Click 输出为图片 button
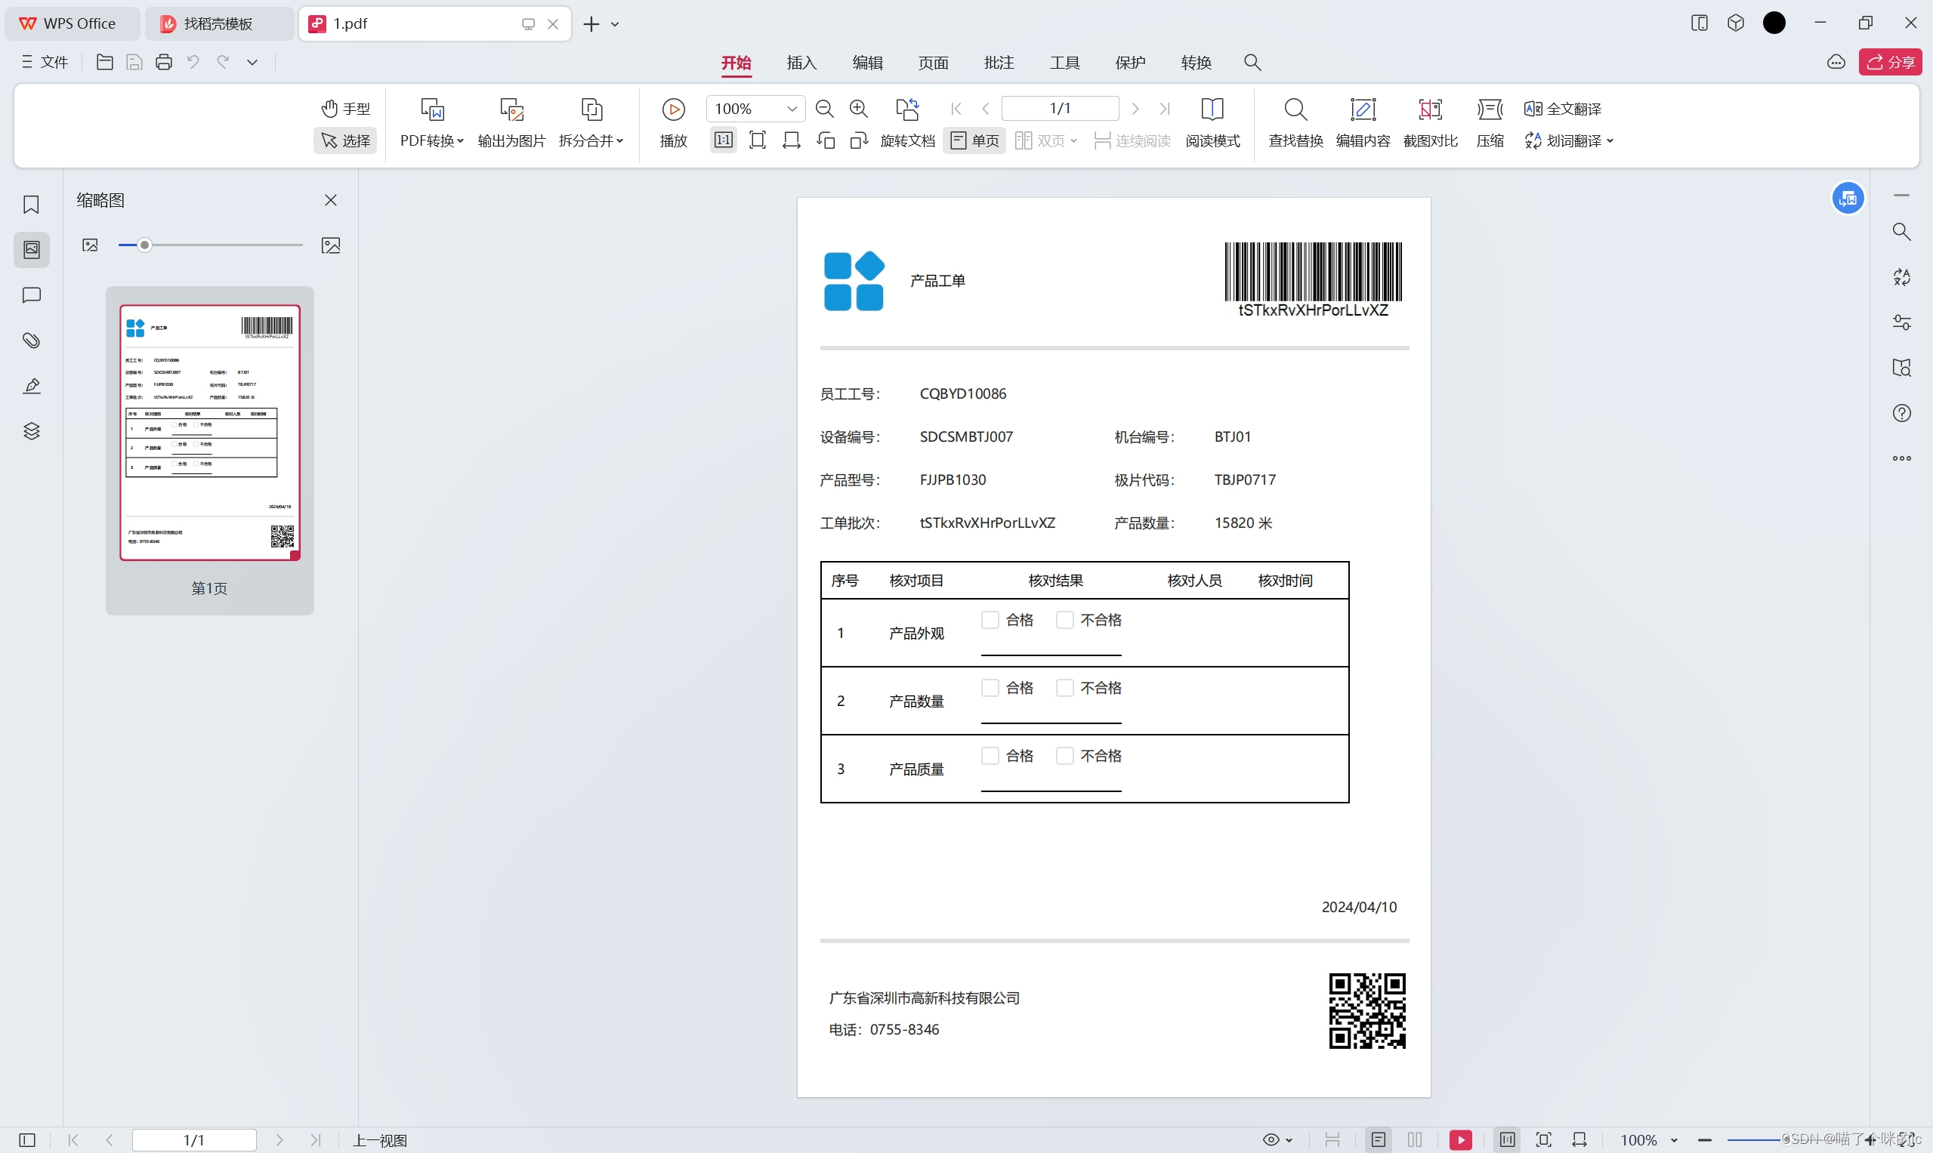The width and height of the screenshot is (1933, 1153). tap(511, 123)
